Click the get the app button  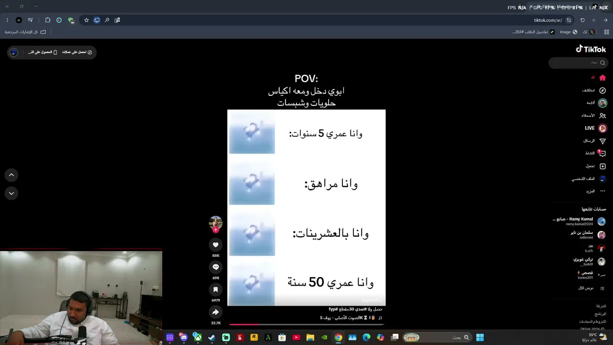[x=43, y=52]
